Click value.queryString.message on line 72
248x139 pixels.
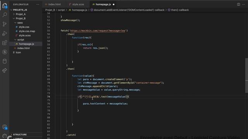pos(122,90)
